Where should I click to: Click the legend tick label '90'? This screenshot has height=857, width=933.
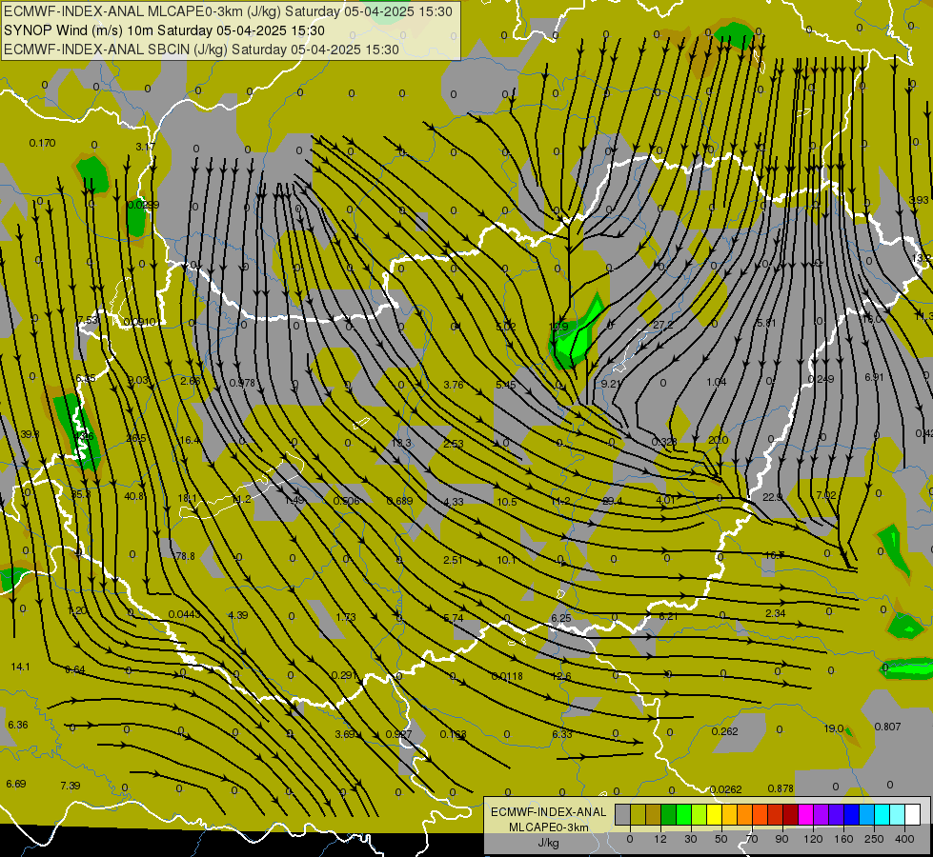point(781,839)
